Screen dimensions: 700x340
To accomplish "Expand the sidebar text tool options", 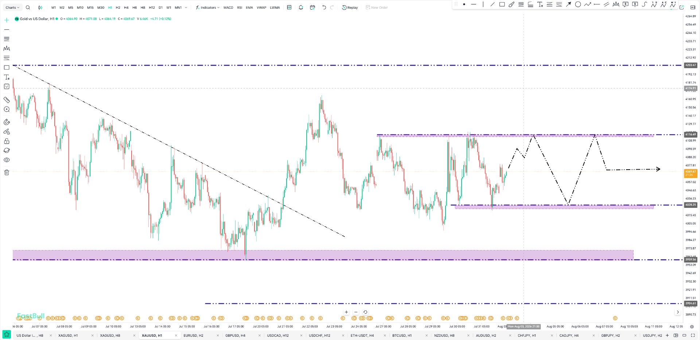I will coord(7,77).
